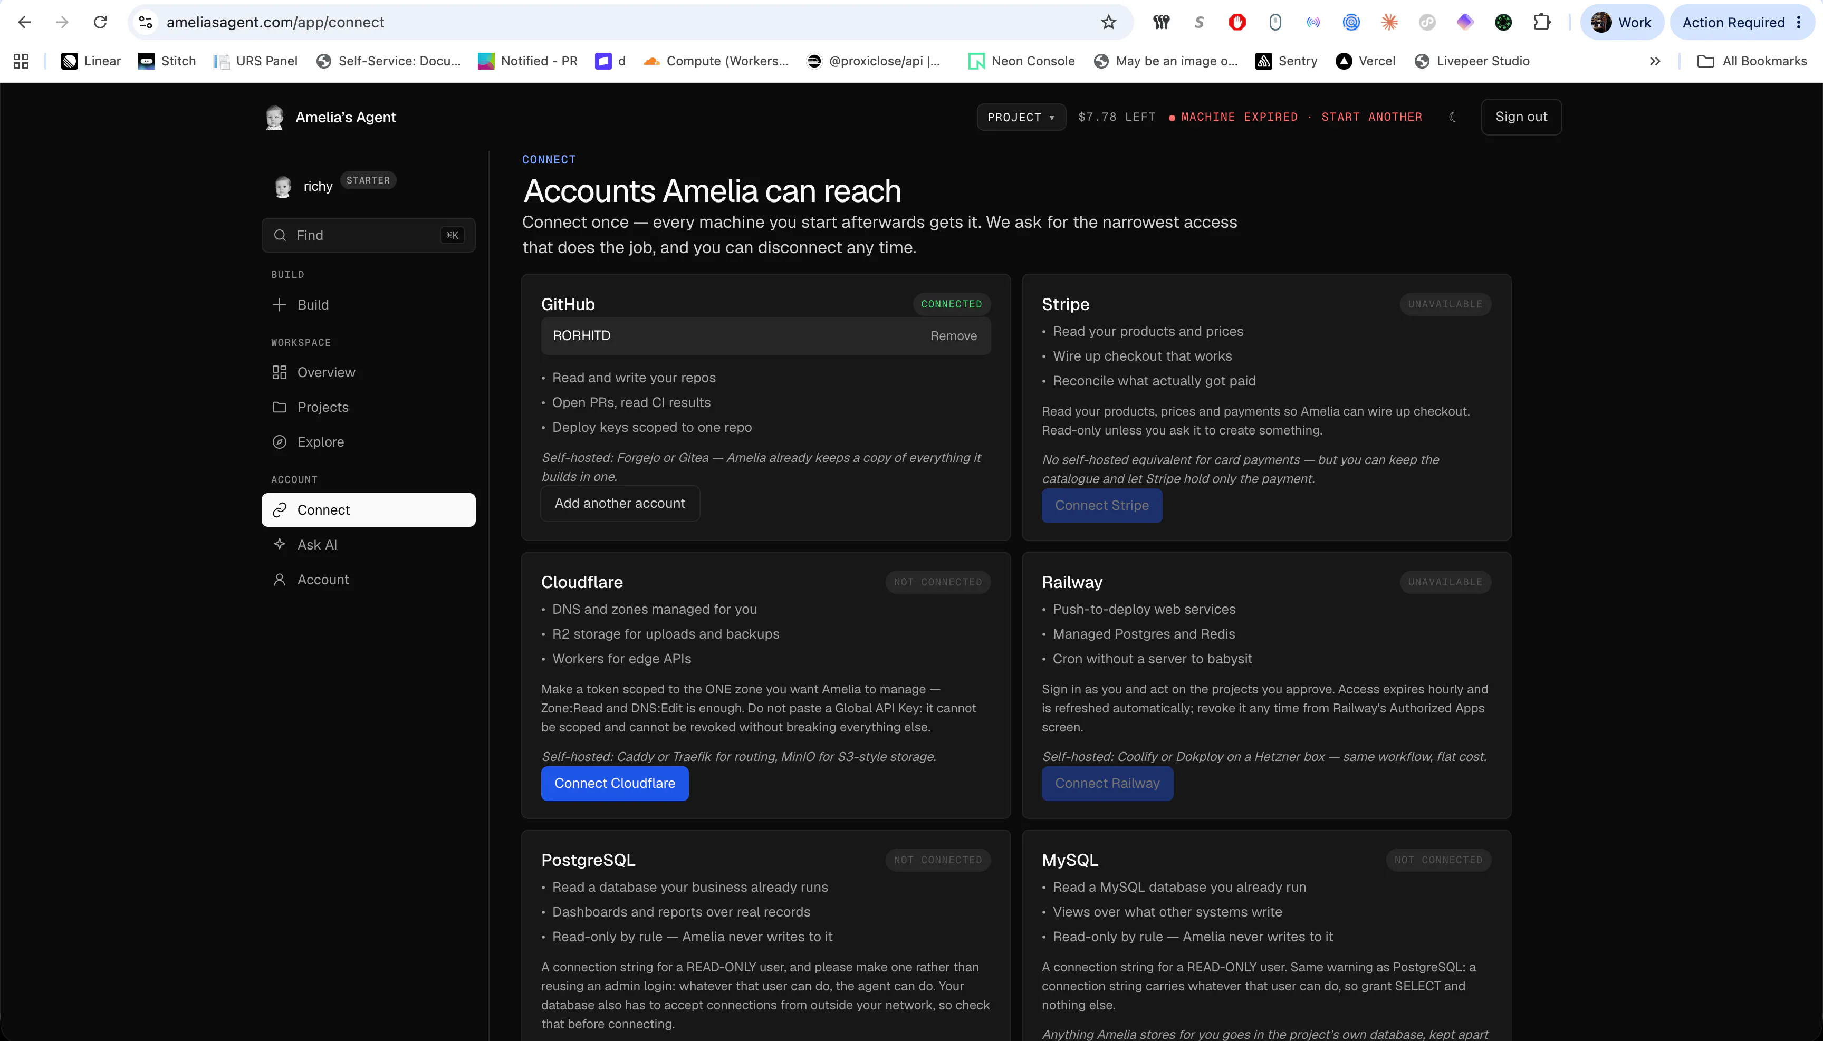Reload the page with refresh icon
1823x1041 pixels.
(100, 22)
